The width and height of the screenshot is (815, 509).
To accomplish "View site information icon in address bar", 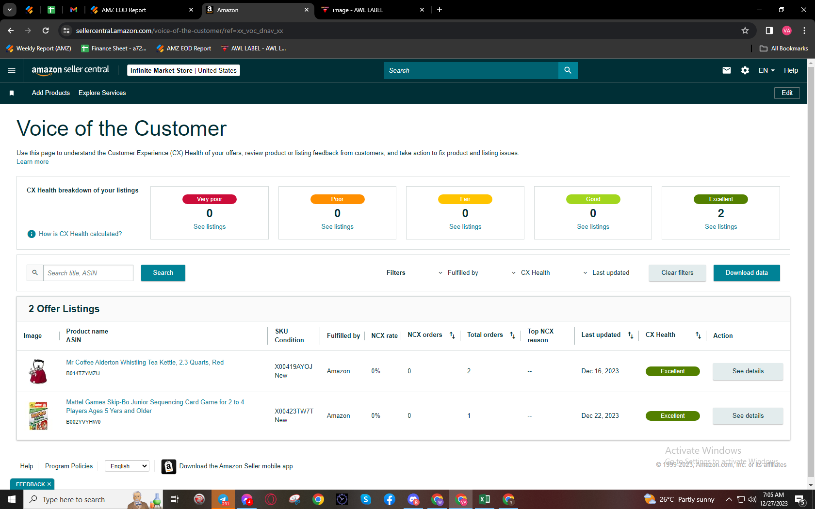I will 66,31.
